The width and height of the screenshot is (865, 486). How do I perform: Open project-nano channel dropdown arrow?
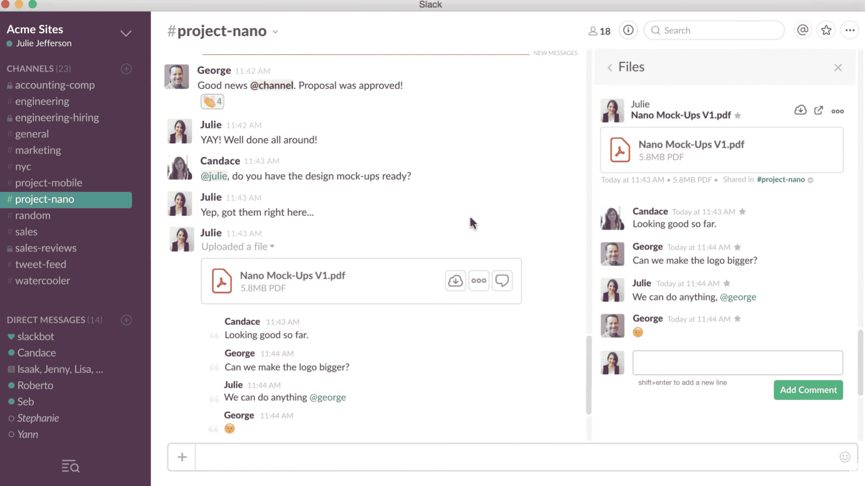tap(275, 32)
